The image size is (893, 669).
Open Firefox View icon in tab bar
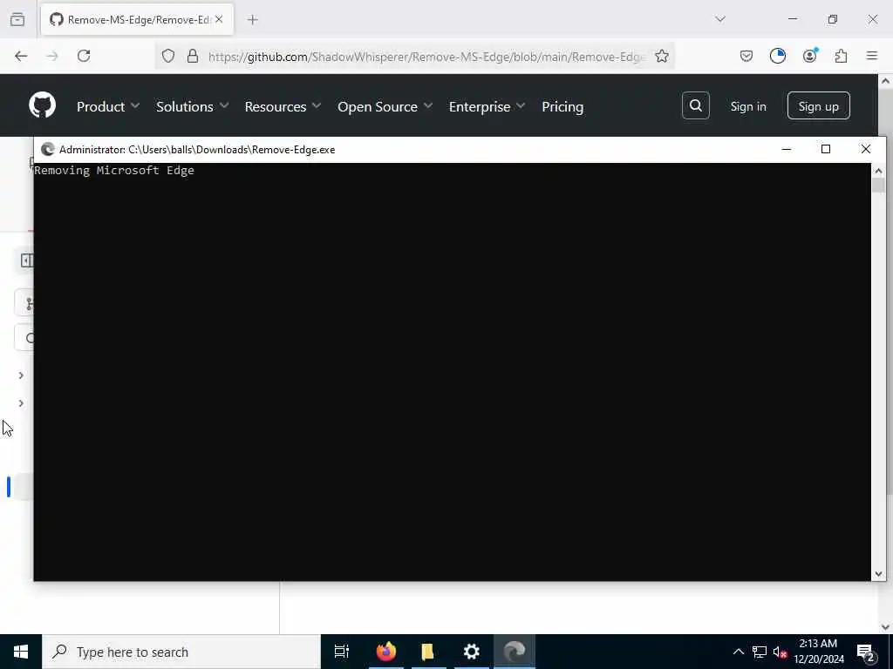(17, 19)
